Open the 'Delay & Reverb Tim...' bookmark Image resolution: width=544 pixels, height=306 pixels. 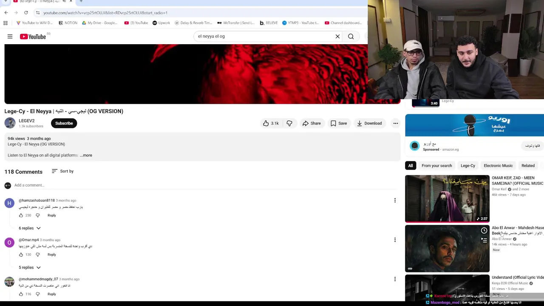[x=193, y=23]
